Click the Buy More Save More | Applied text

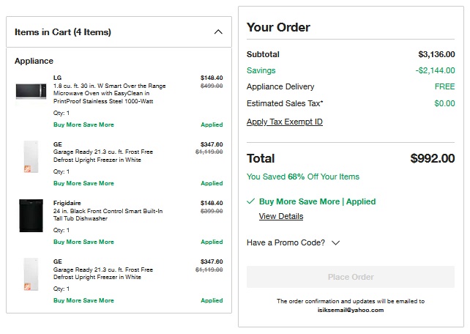(x=317, y=201)
